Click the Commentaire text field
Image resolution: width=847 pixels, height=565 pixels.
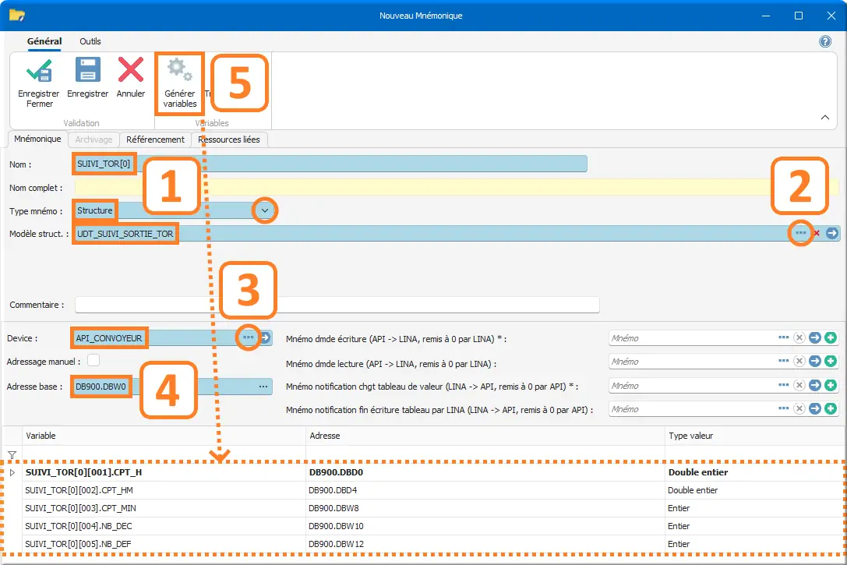(337, 305)
